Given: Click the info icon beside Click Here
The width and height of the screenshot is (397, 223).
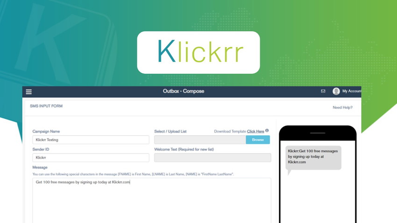Looking at the screenshot, I should 267,131.
